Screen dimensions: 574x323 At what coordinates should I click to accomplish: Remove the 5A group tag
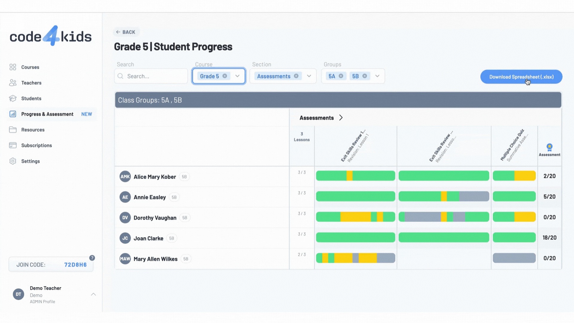(x=341, y=76)
